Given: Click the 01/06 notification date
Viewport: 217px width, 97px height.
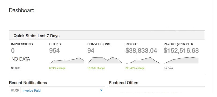Looking at the screenshot, I should pos(15,91).
